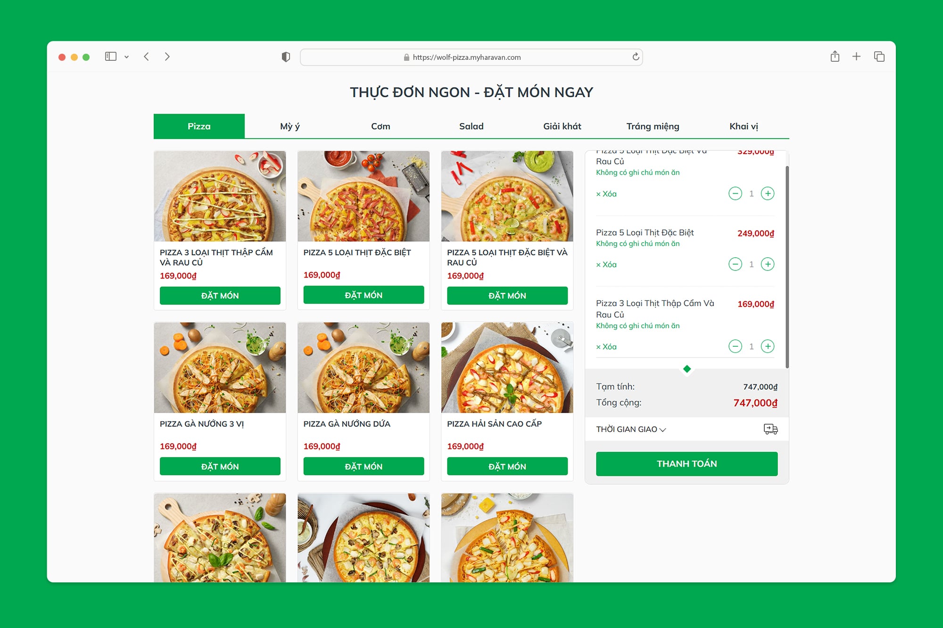Decrease quantity of Pizza 3 Loại Thịt Thập Cẩm
The width and height of the screenshot is (943, 628).
[735, 347]
